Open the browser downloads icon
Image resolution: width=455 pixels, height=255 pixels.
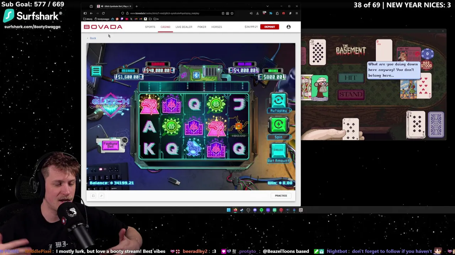[x=257, y=13]
